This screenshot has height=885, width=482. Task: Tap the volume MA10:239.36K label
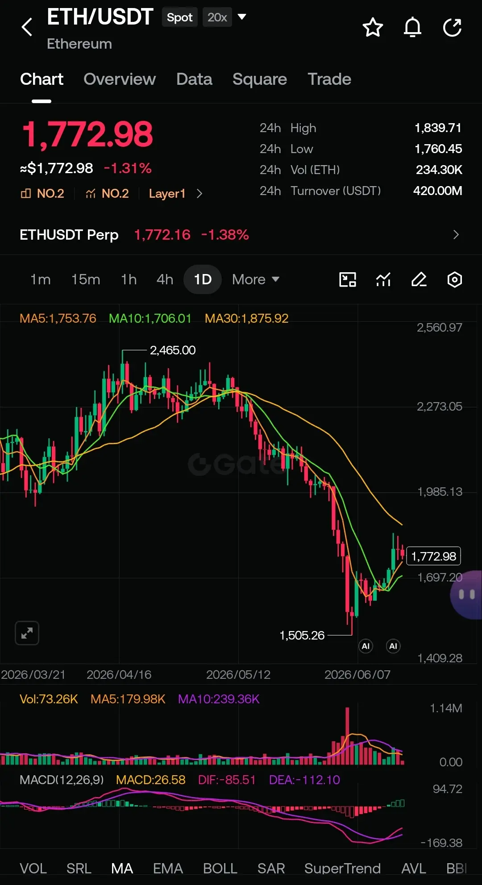click(219, 699)
